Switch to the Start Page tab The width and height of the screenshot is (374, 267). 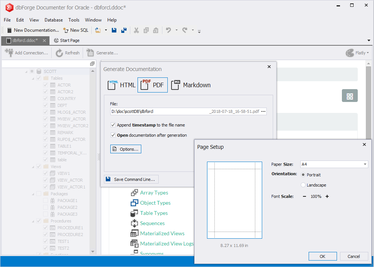click(67, 40)
